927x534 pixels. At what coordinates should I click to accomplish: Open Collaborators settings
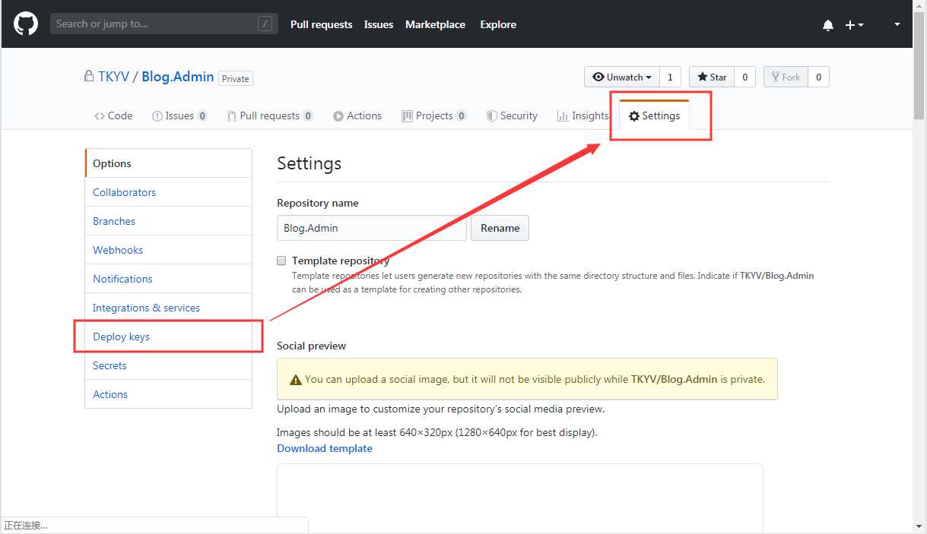tap(168, 192)
